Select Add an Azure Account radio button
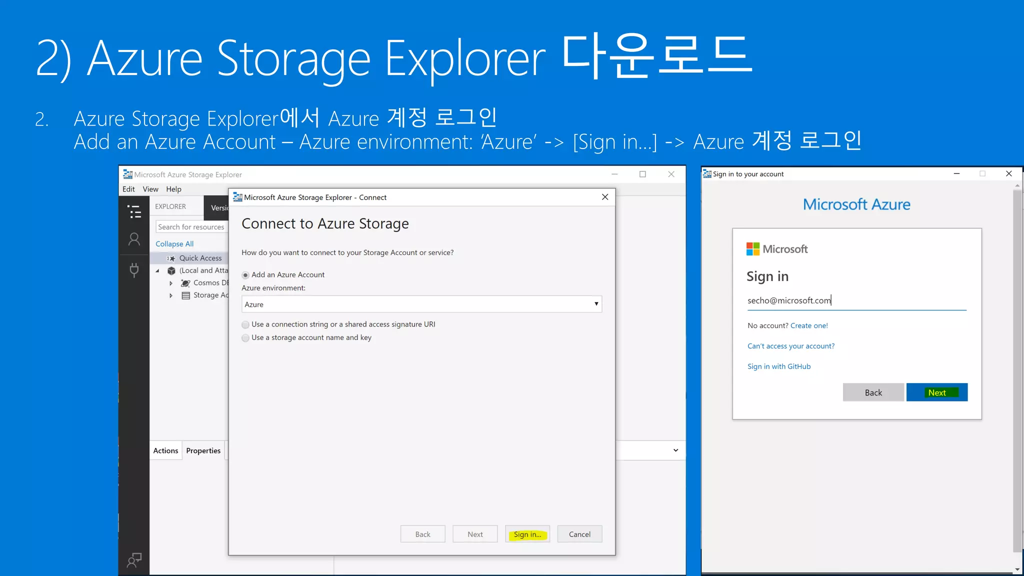1024x576 pixels. (245, 275)
